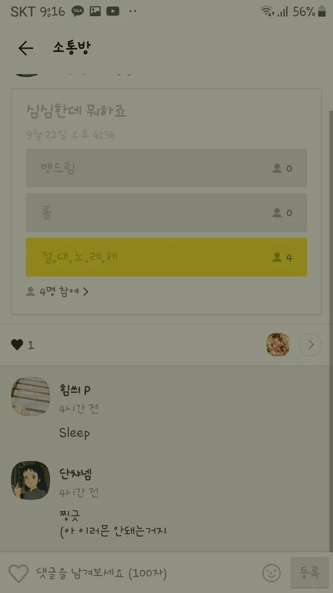This screenshot has width=333, height=593.
Task: Tap 힘쓰 P's profile picture
Action: [31, 396]
